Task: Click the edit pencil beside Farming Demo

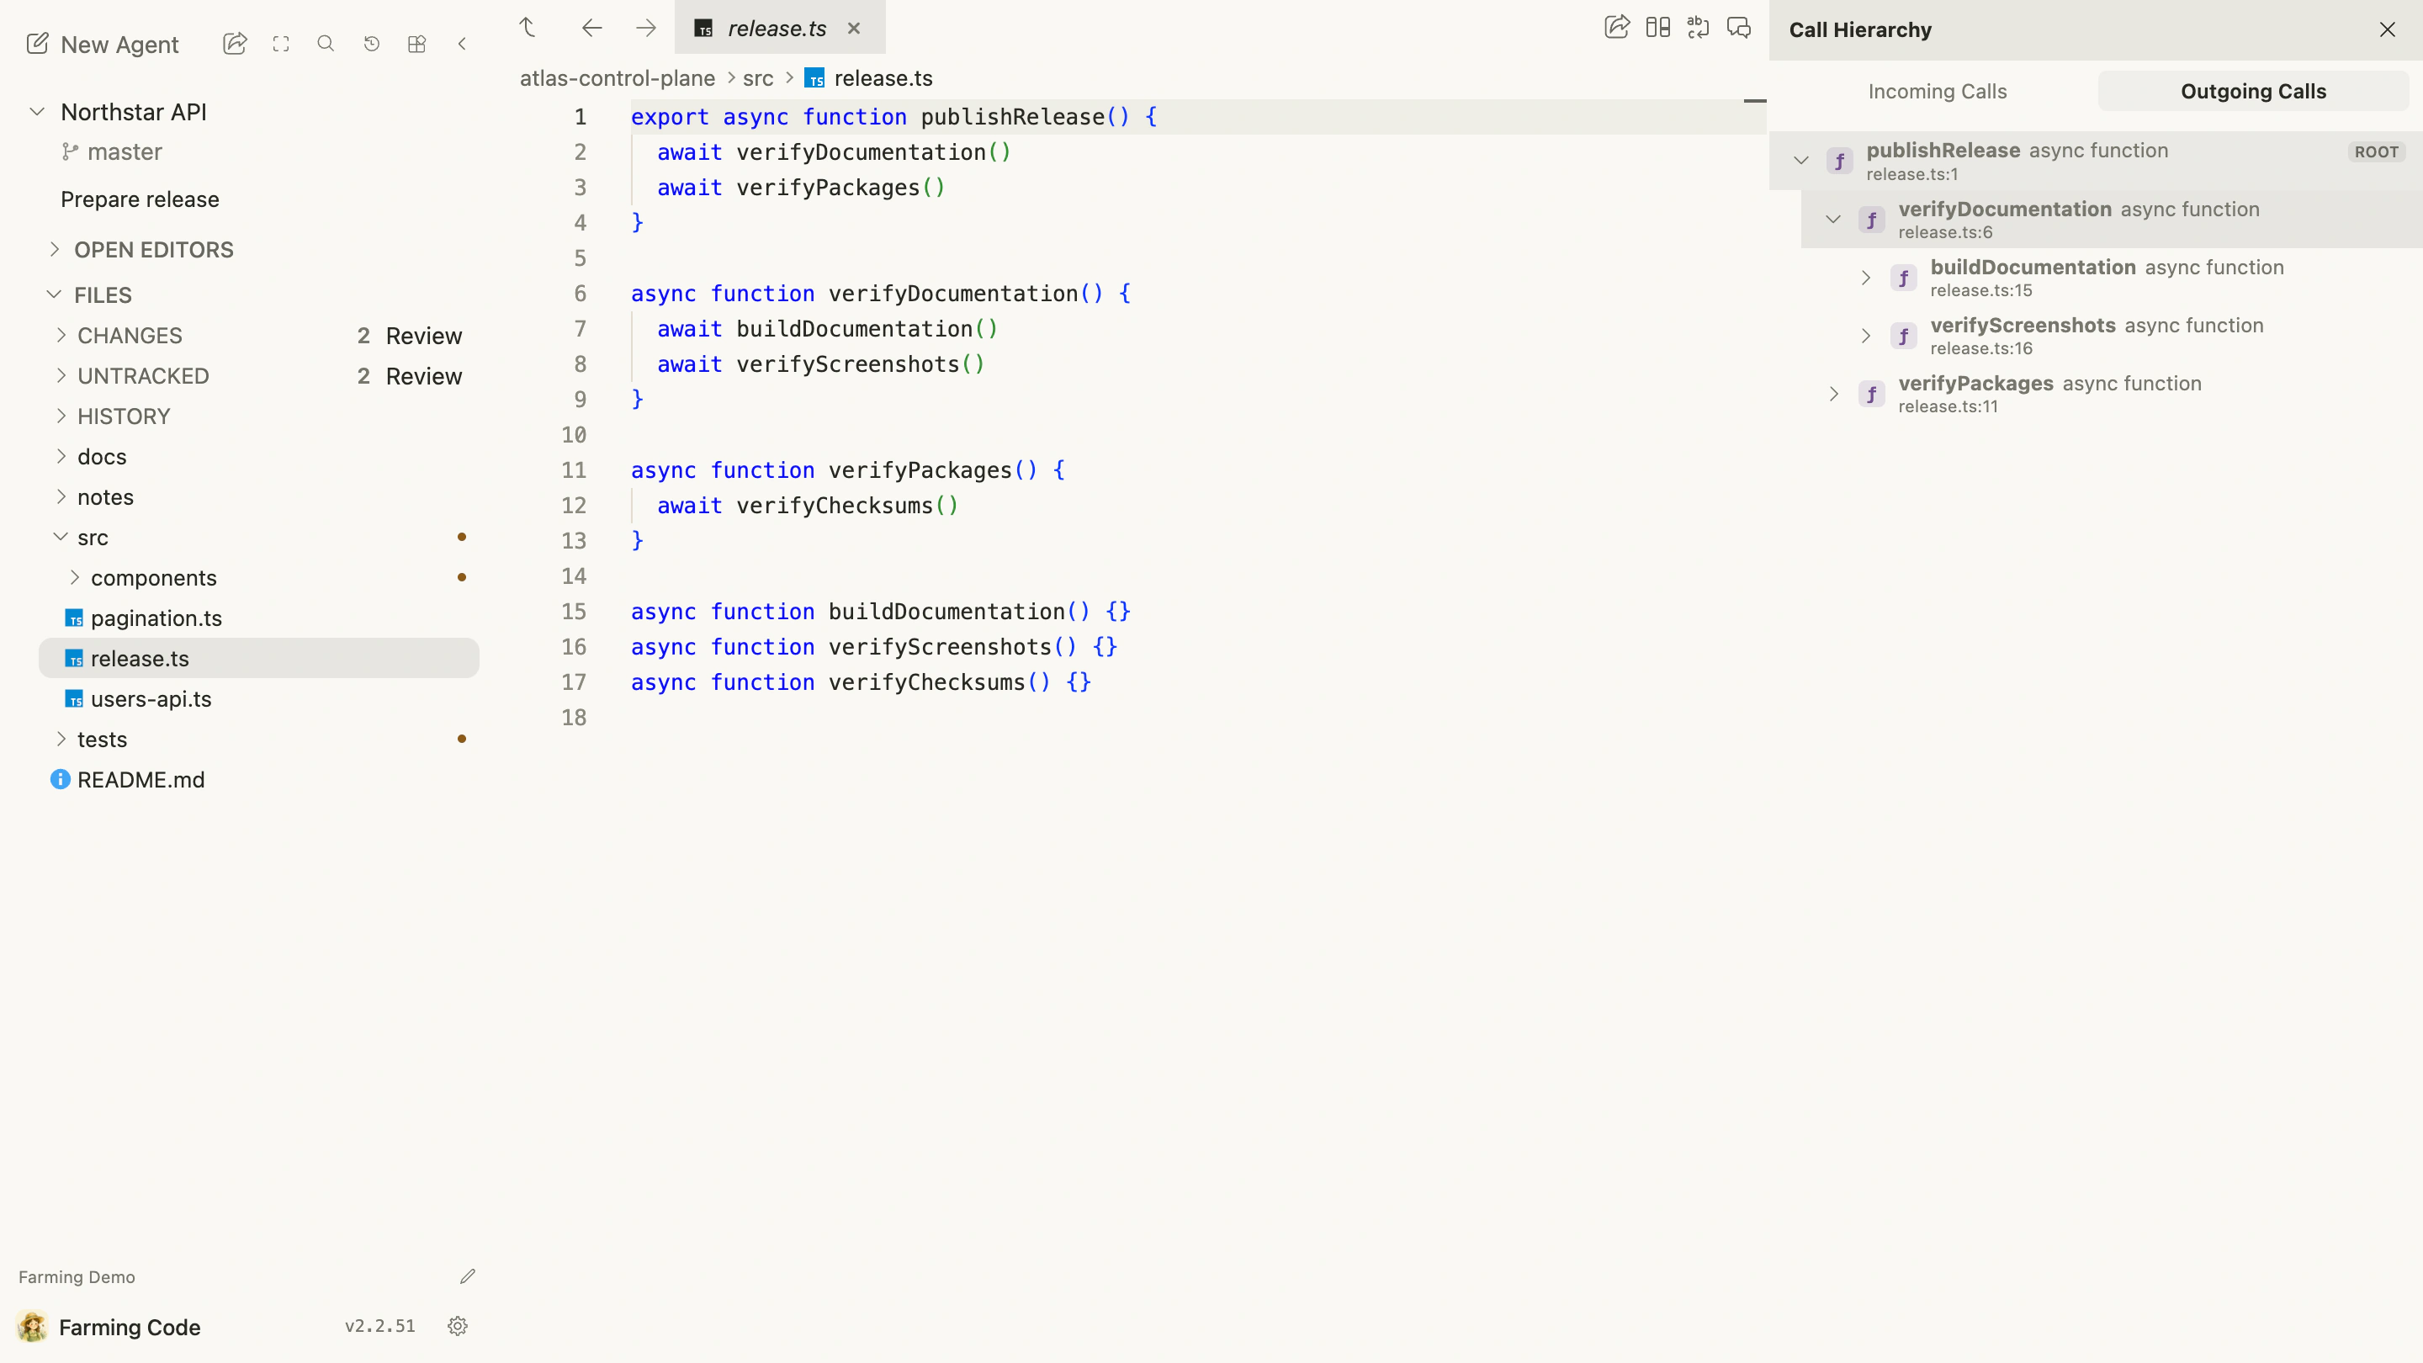Action: [x=468, y=1276]
